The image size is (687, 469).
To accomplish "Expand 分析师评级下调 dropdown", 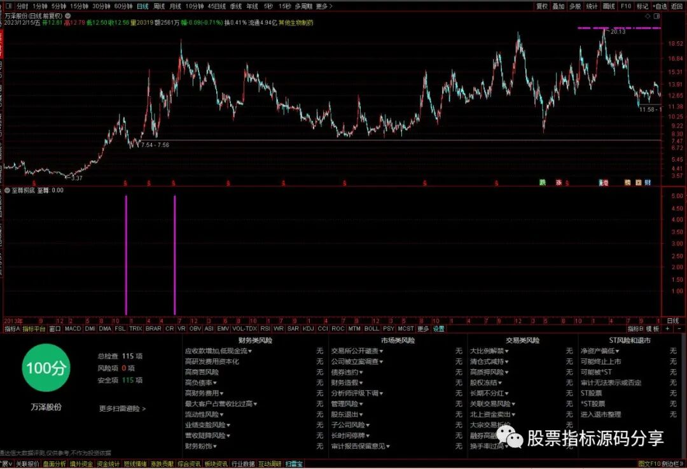I will pos(357,393).
